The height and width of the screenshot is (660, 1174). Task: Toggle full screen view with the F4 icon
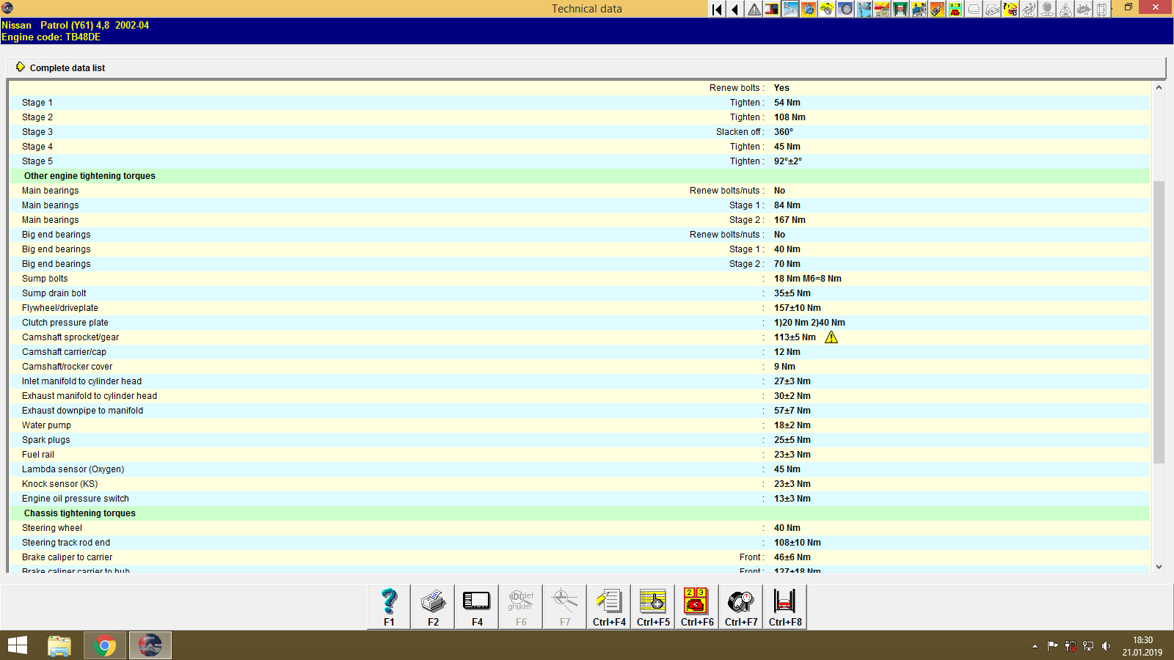click(x=476, y=606)
